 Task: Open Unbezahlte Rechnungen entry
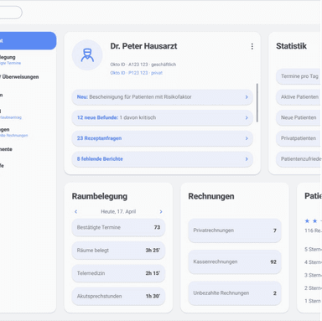click(235, 293)
